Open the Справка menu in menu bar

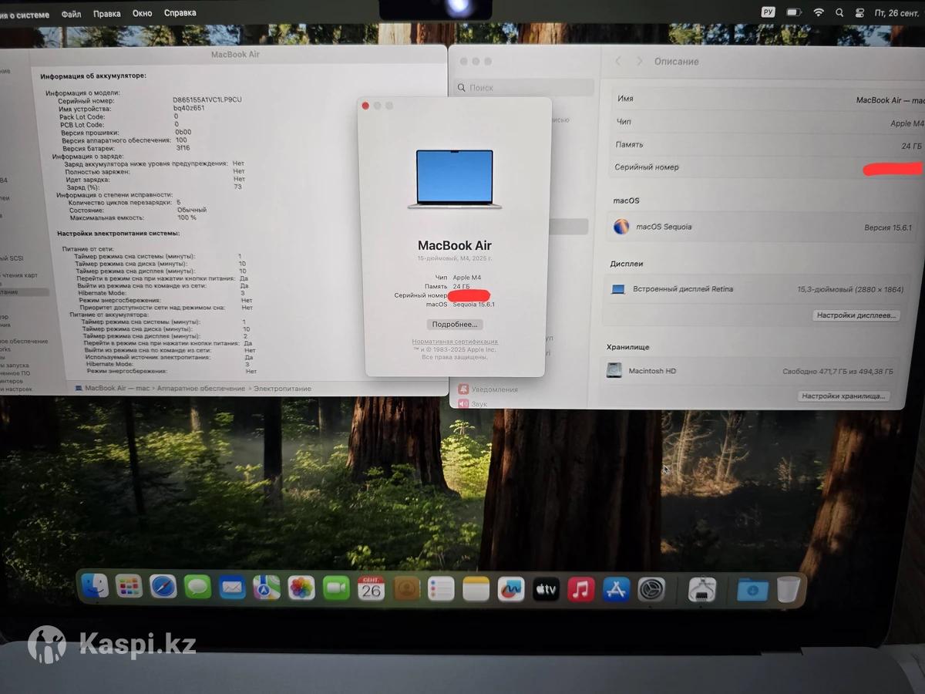click(x=180, y=13)
